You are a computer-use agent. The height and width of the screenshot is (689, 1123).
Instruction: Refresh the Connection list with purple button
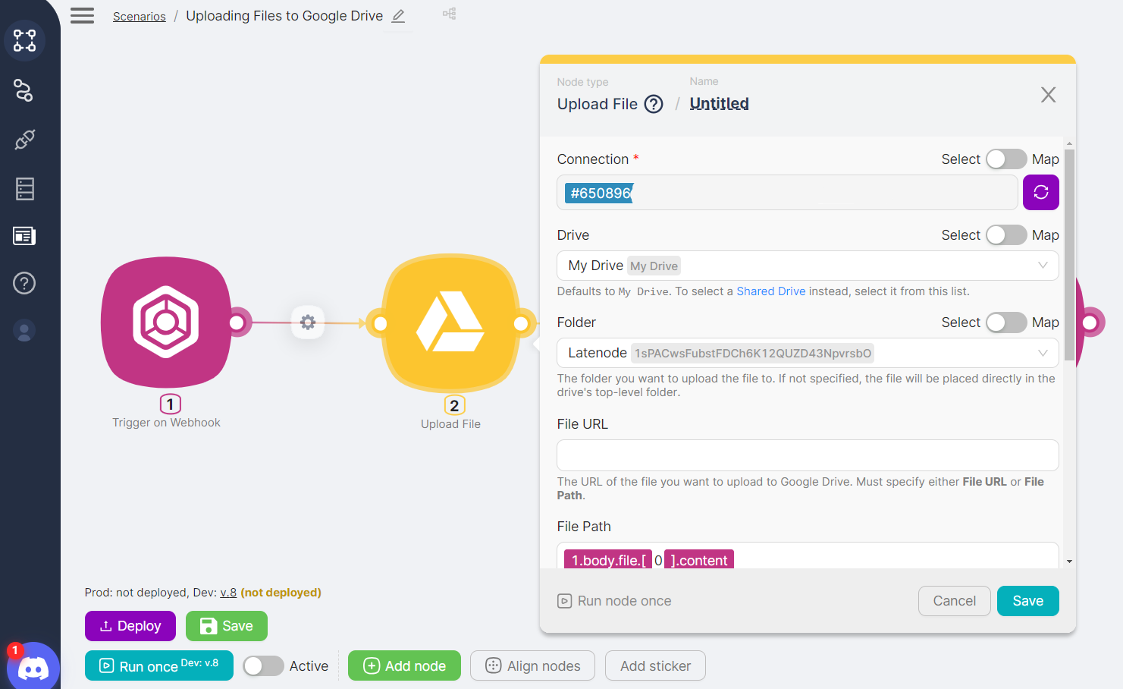[1040, 193]
